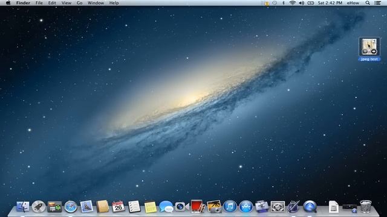Open the Apple menu
387x217 pixels.
(x=8, y=3)
